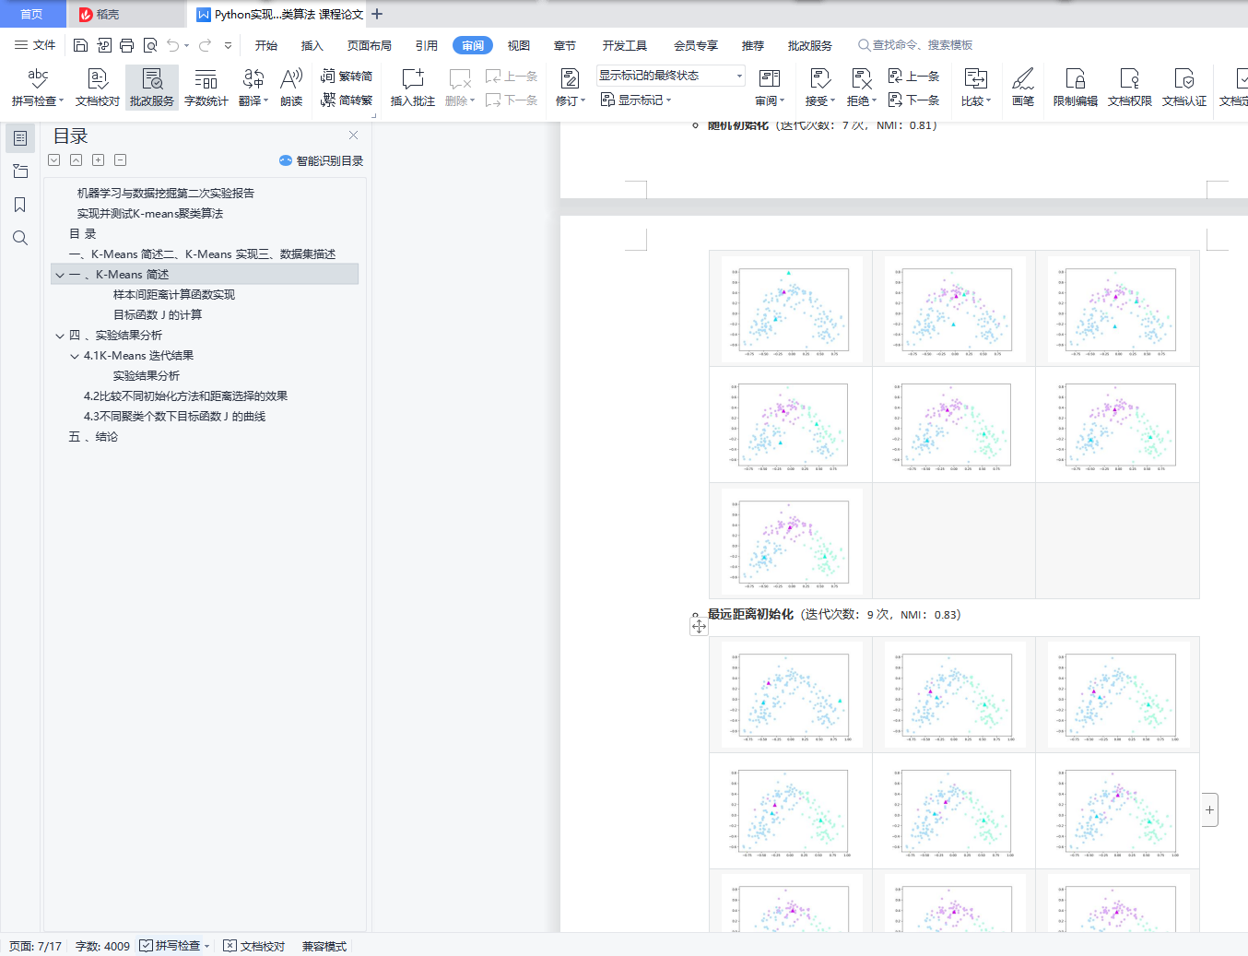Viewport: 1248px width, 956px height.
Task: Click the 字数: 4009 status bar entry
Action: click(102, 946)
